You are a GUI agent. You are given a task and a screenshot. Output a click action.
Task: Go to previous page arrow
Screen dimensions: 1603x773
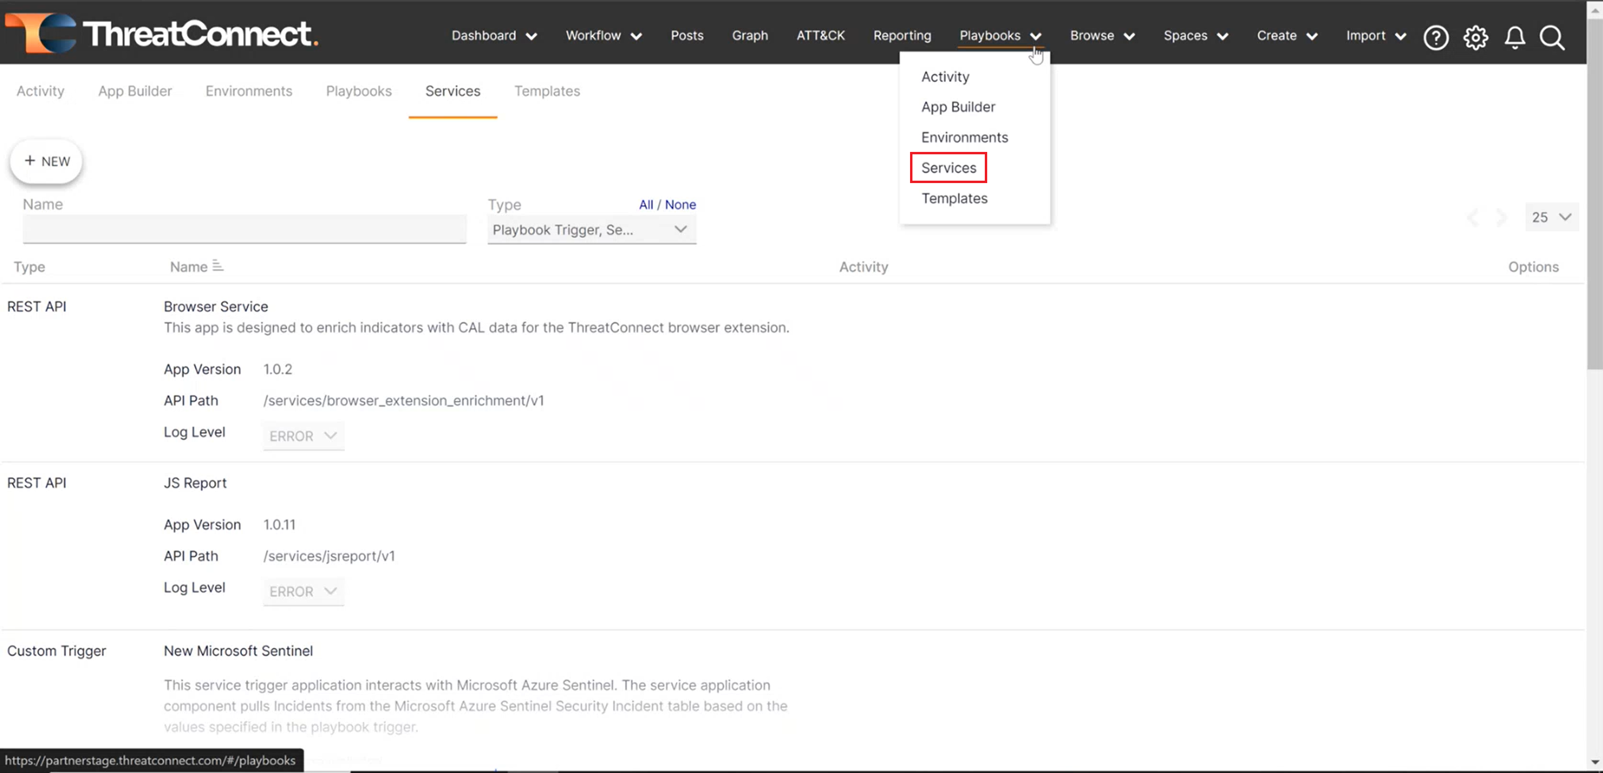click(x=1473, y=217)
